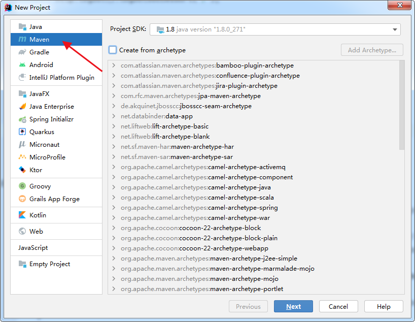The image size is (415, 322).
Task: Click the IntelliJ logo in title bar
Action: pyautogui.click(x=8, y=8)
